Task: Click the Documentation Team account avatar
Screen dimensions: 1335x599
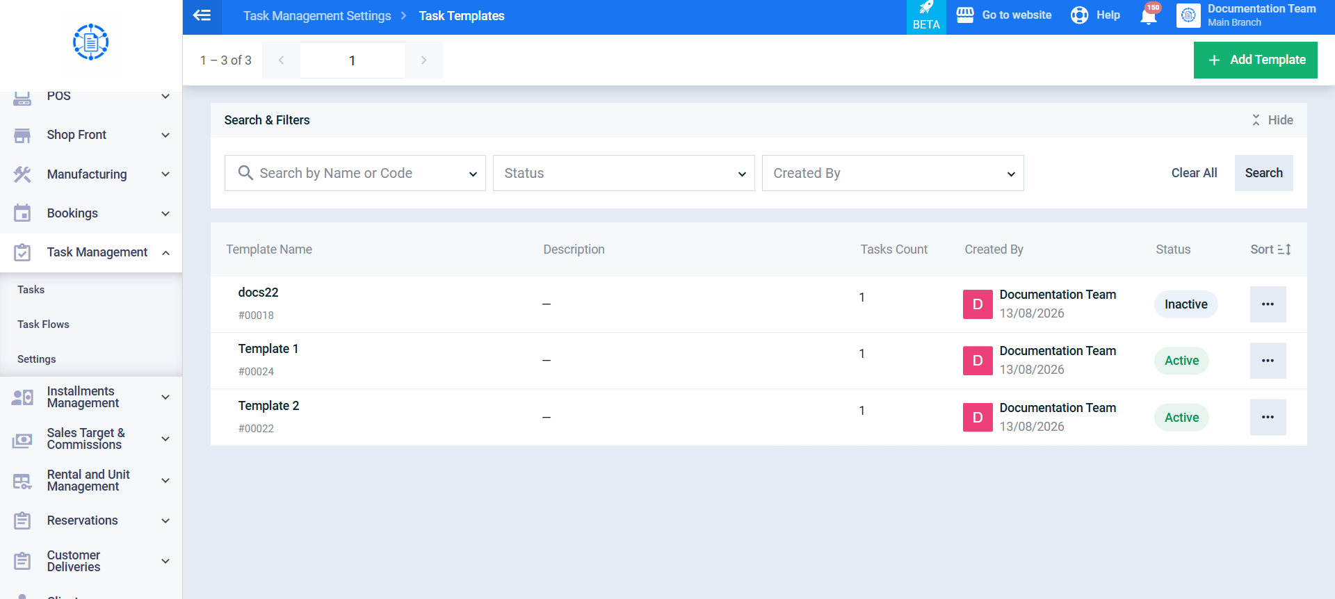Action: click(x=1188, y=15)
